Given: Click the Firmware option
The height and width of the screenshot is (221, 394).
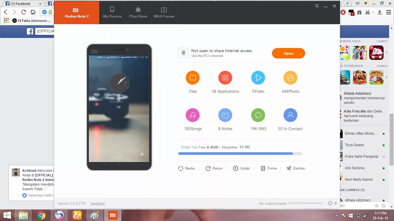Looking at the screenshot, I should point(269,168).
